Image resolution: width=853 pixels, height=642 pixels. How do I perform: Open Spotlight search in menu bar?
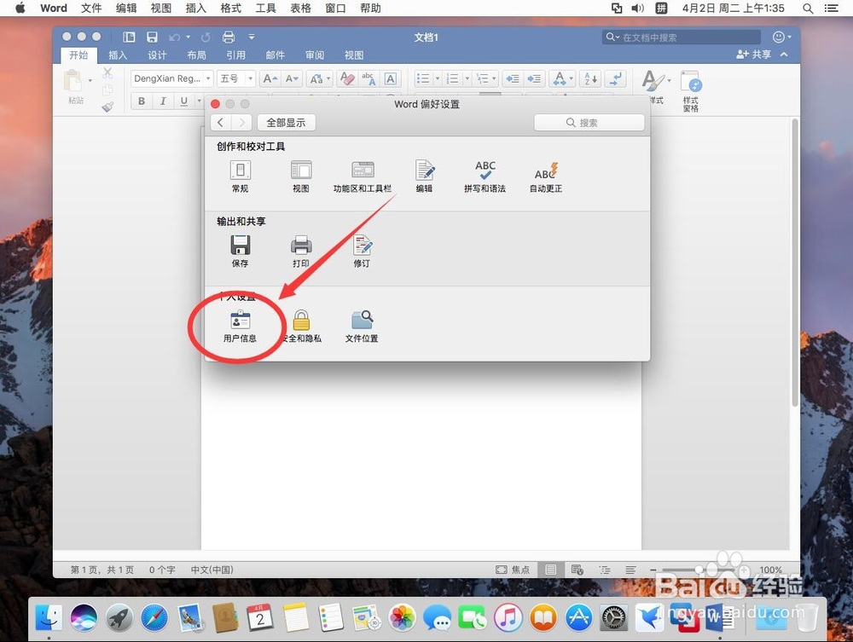coord(808,9)
